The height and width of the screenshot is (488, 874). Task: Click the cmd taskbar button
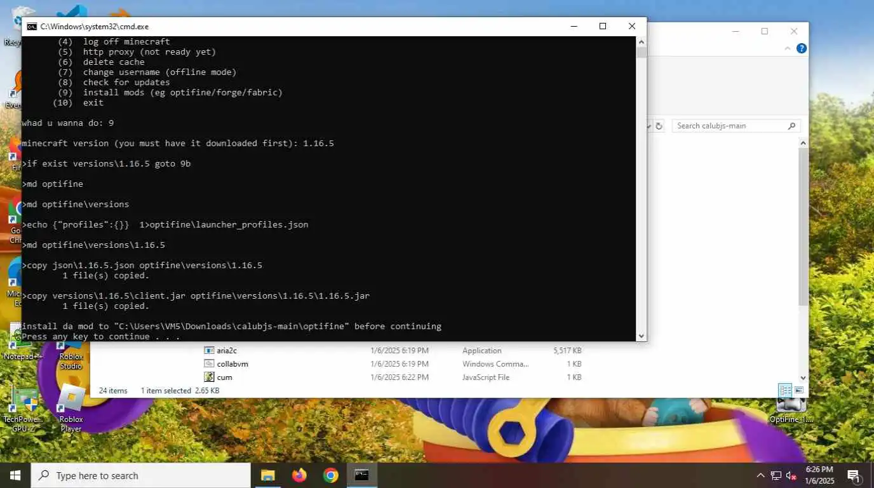tap(362, 475)
